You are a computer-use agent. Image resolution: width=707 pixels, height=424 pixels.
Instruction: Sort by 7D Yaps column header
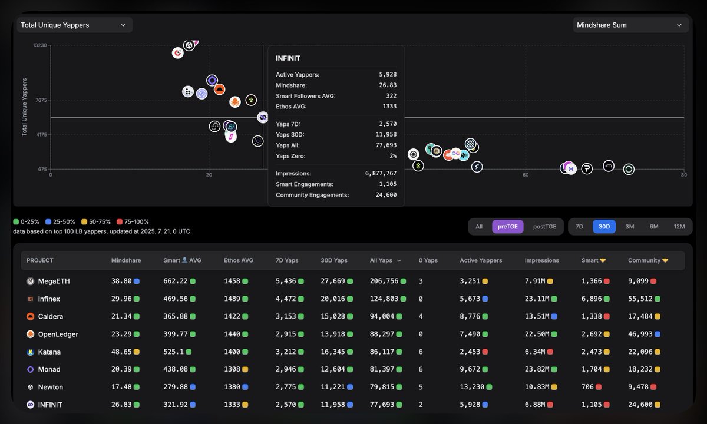click(x=287, y=260)
